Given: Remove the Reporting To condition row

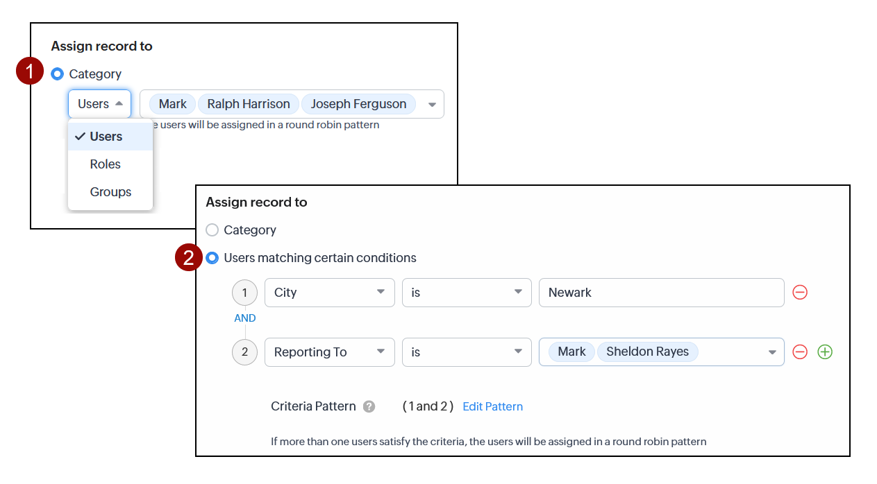Looking at the screenshot, I should (800, 352).
